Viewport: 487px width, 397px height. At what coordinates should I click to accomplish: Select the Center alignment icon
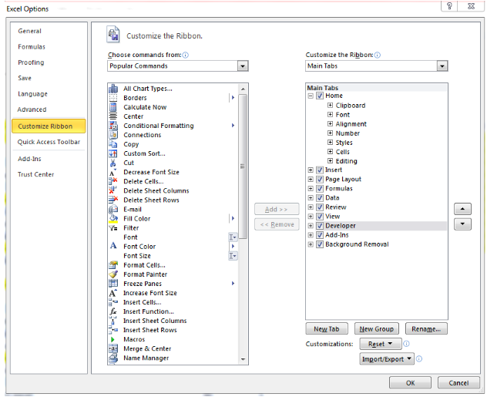click(113, 116)
